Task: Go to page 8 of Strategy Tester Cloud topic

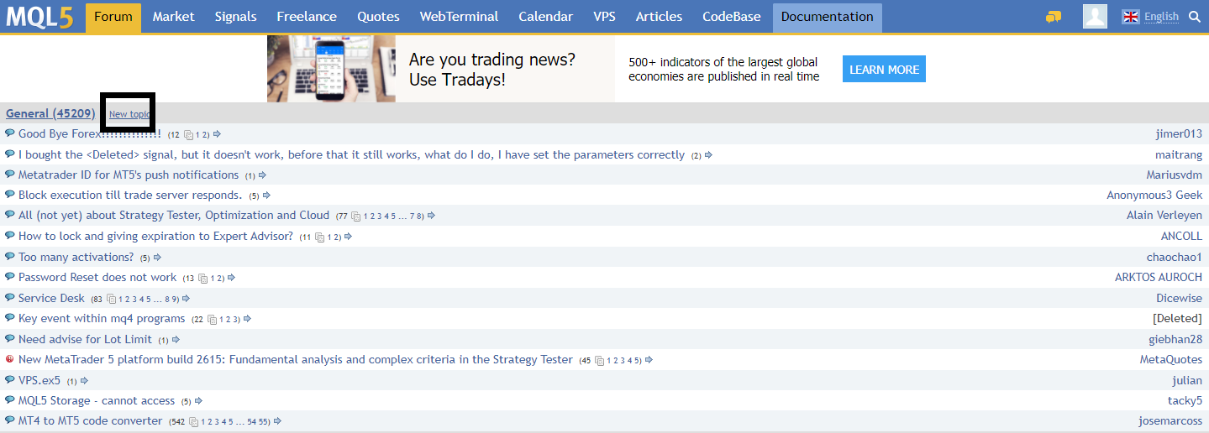Action: click(x=419, y=217)
